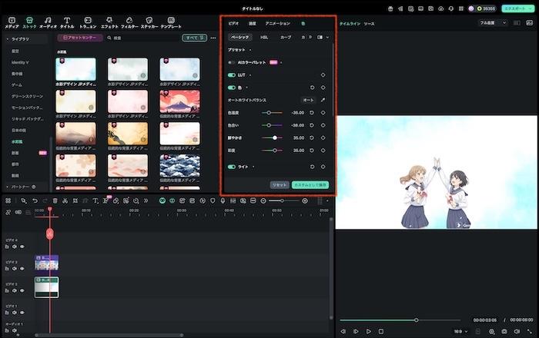Open the エフェクト (Effects) tab
The image size is (539, 338).
[109, 22]
